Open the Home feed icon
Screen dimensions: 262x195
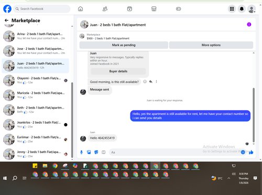(80, 9)
